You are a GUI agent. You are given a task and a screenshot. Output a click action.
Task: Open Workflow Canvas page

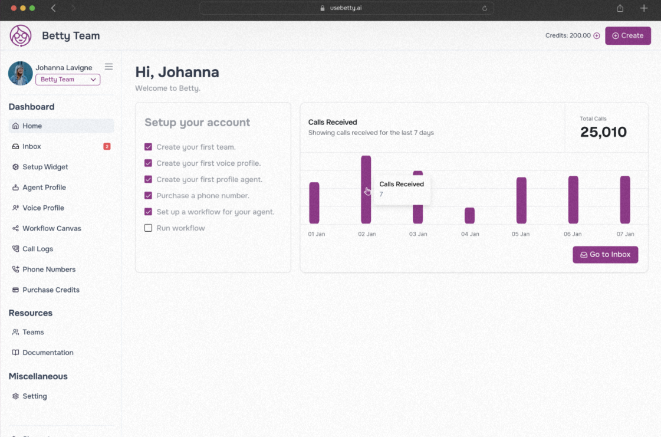61,228
